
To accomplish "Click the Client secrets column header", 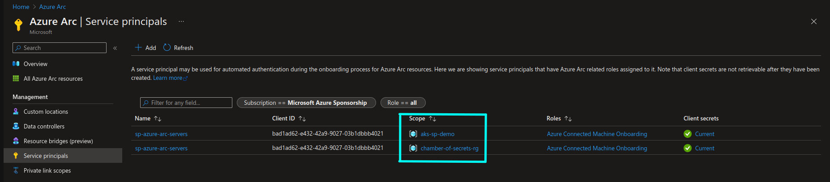I will click(701, 118).
